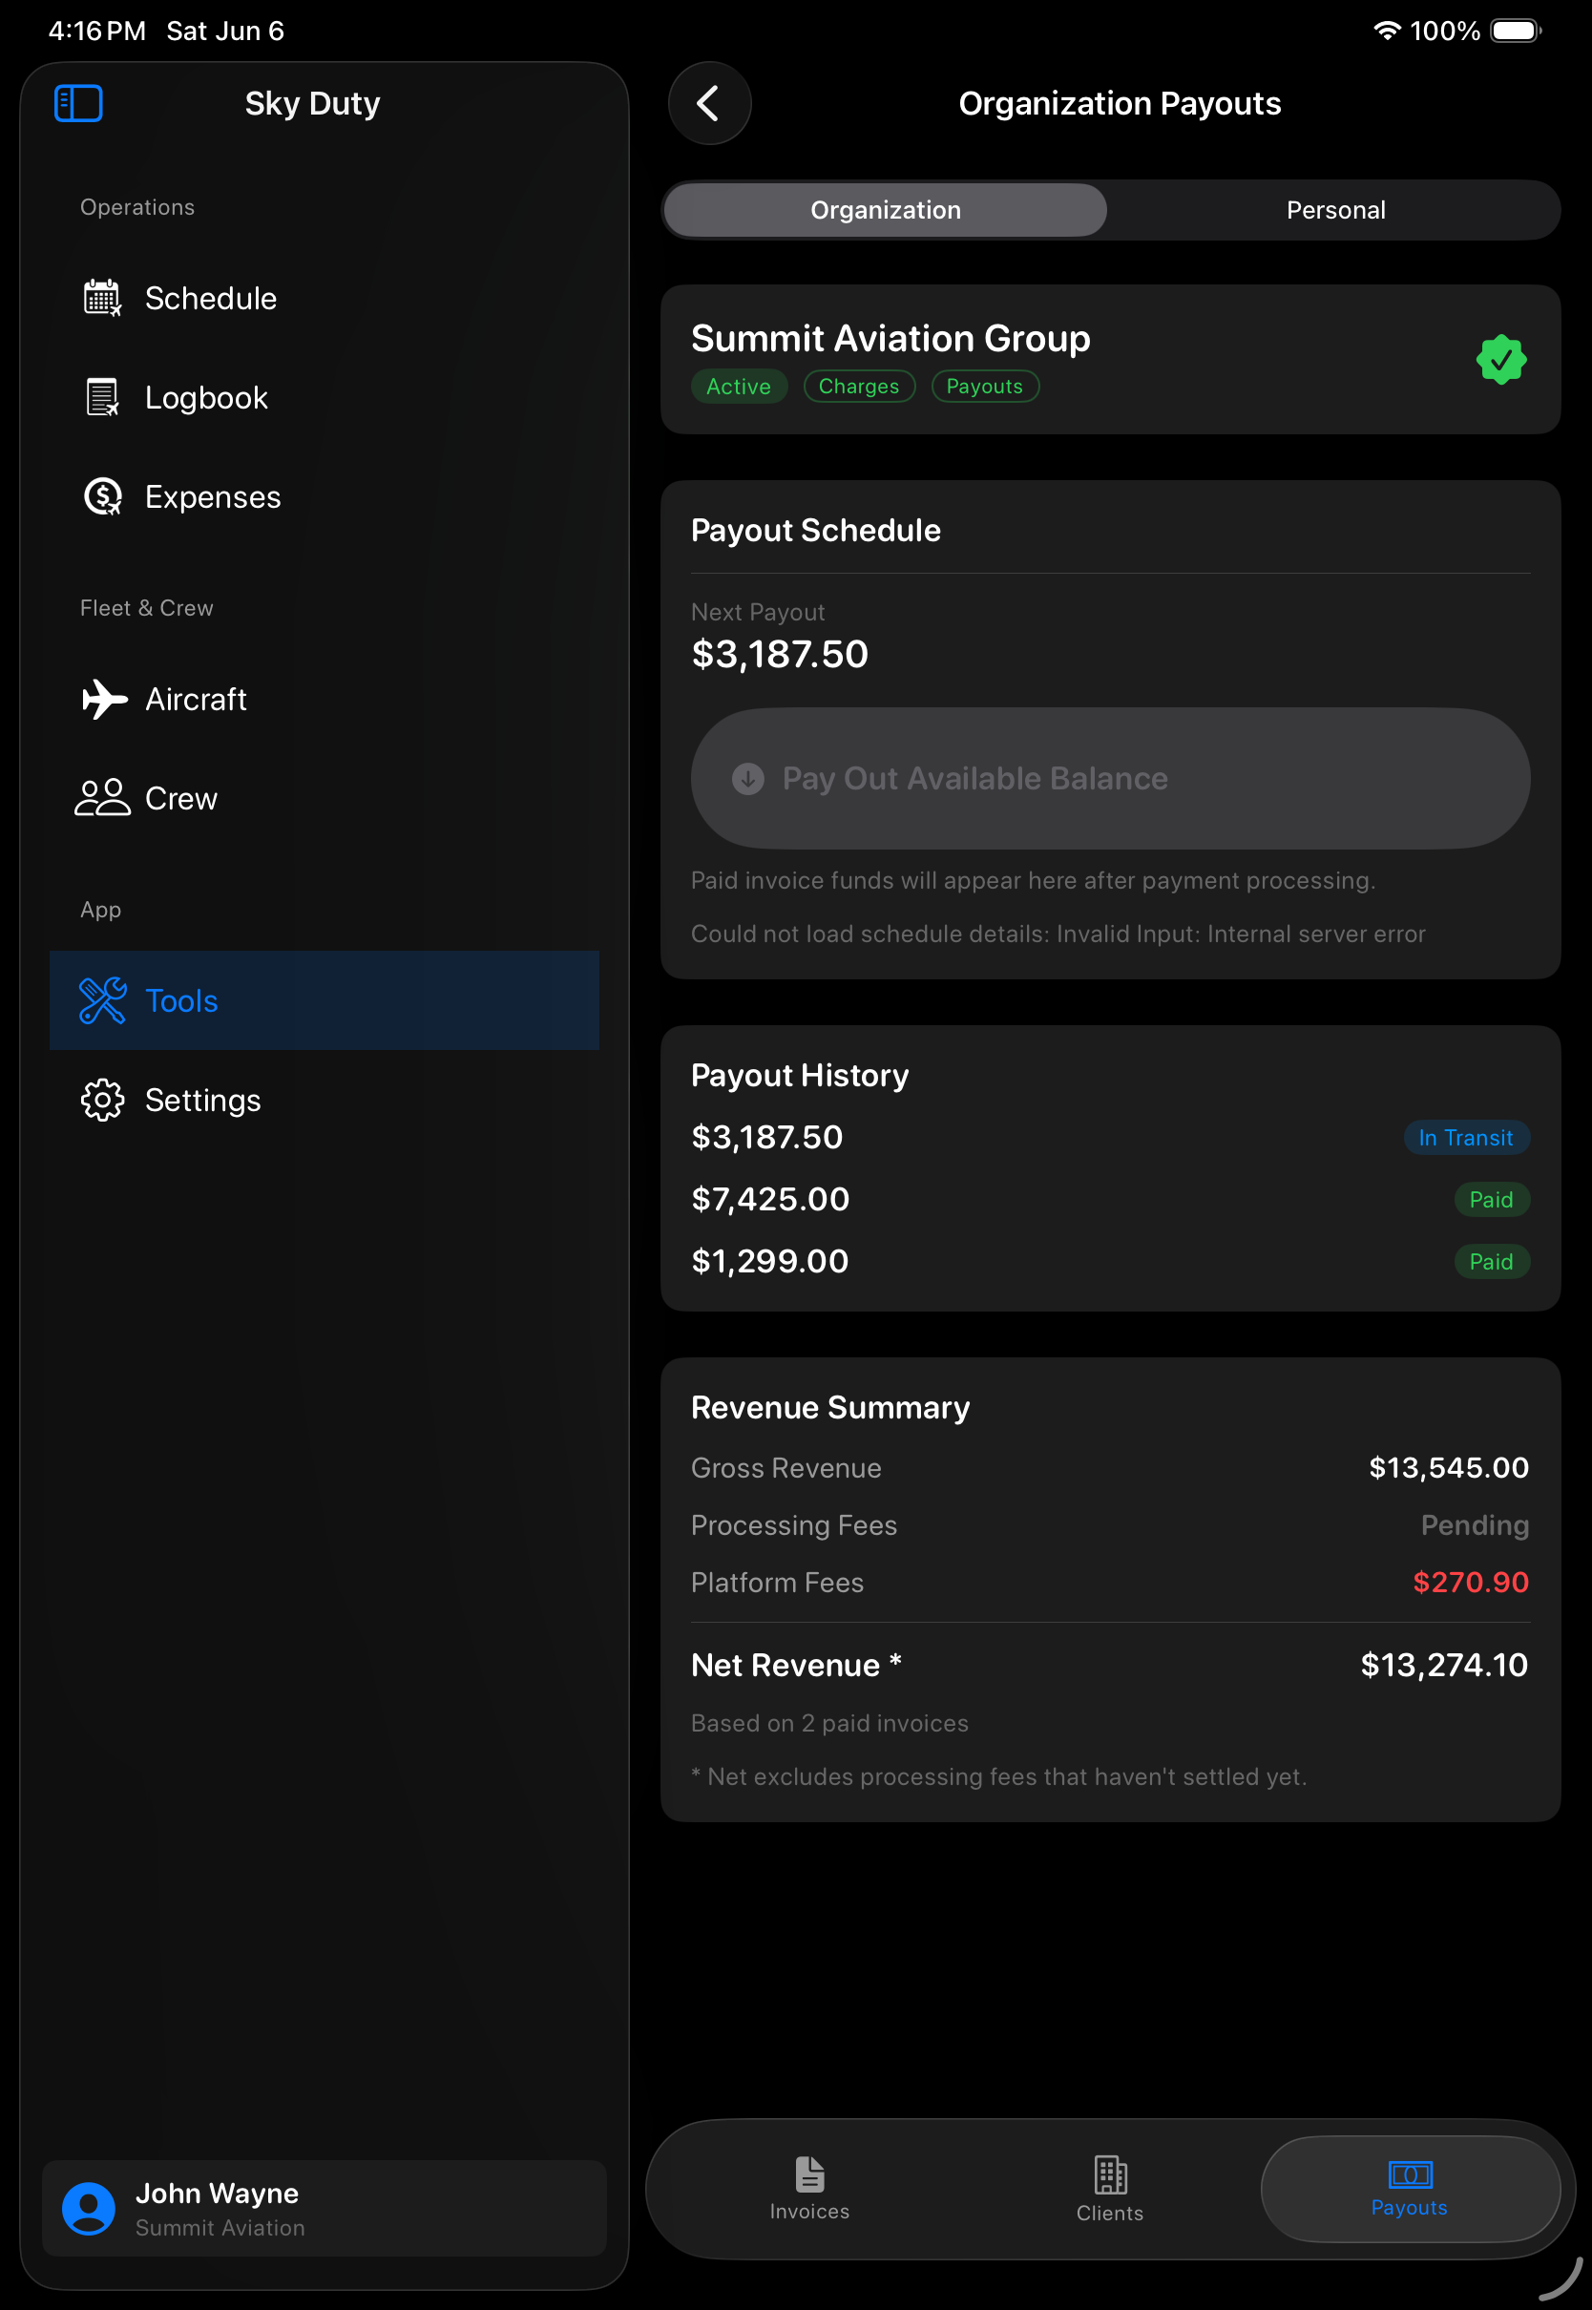Image resolution: width=1592 pixels, height=2310 pixels.
Task: Click Paid badge for $7,425.00 payout
Action: [x=1490, y=1200]
